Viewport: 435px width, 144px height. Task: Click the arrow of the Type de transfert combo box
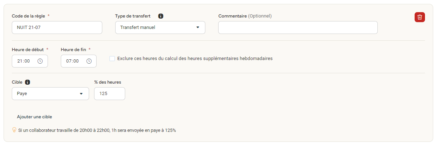(198, 28)
